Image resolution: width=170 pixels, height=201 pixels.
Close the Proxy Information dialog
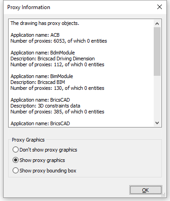coord(160,7)
